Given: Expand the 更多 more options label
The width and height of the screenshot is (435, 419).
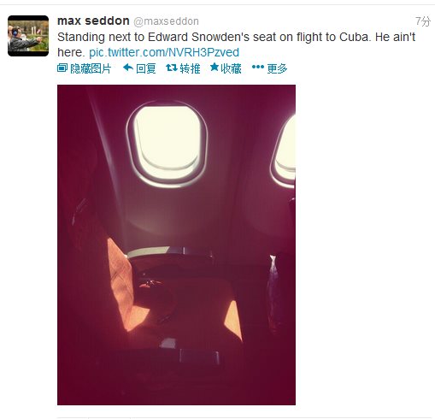Looking at the screenshot, I should (x=277, y=68).
